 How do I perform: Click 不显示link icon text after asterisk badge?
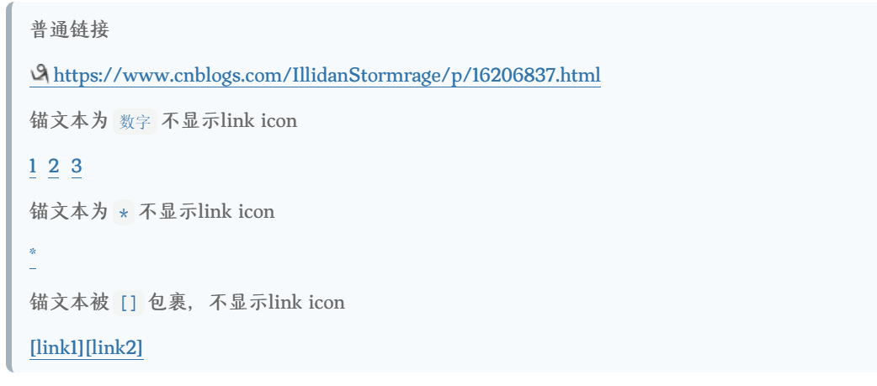click(206, 212)
